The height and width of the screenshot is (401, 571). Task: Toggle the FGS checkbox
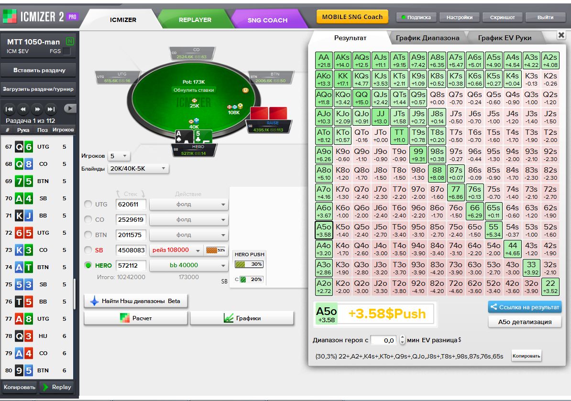coord(66,51)
